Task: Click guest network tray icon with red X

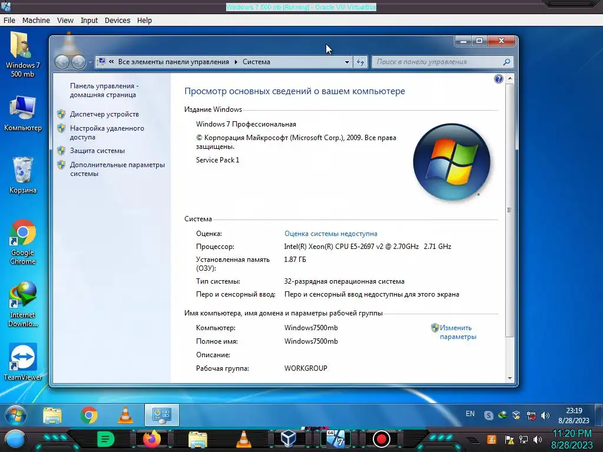Action: (x=531, y=416)
